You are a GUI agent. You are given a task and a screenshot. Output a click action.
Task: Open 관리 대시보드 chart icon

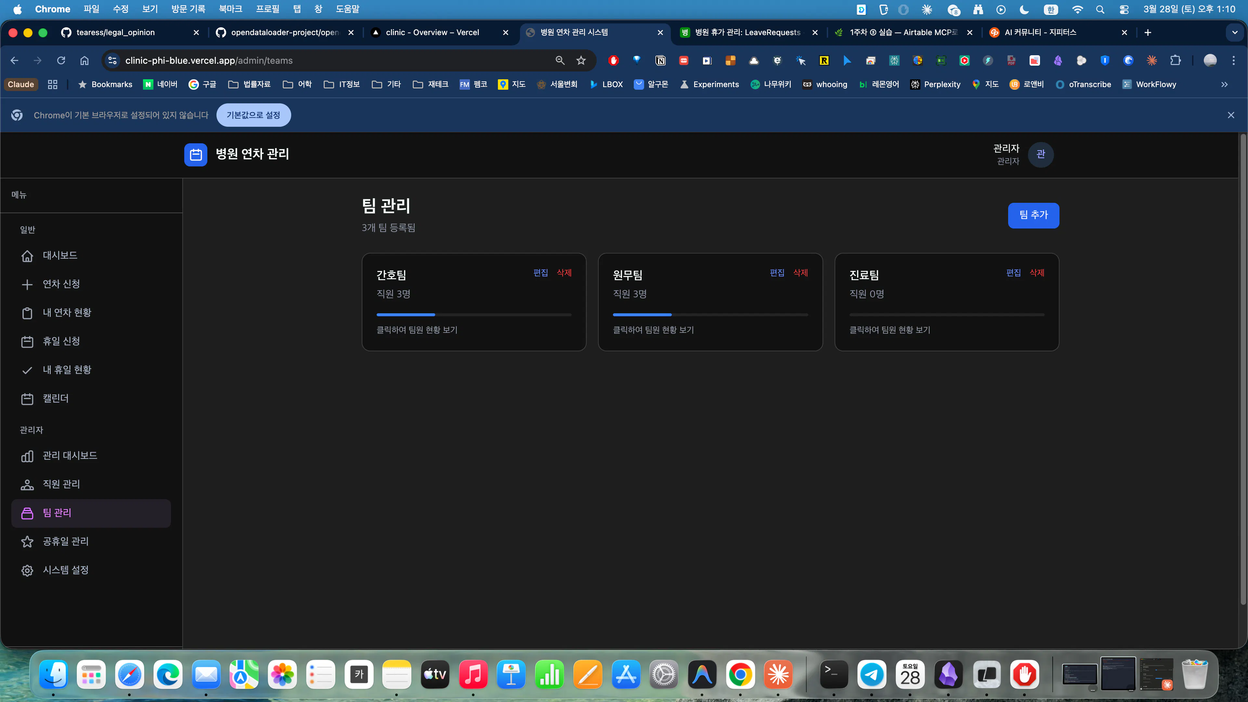point(27,456)
